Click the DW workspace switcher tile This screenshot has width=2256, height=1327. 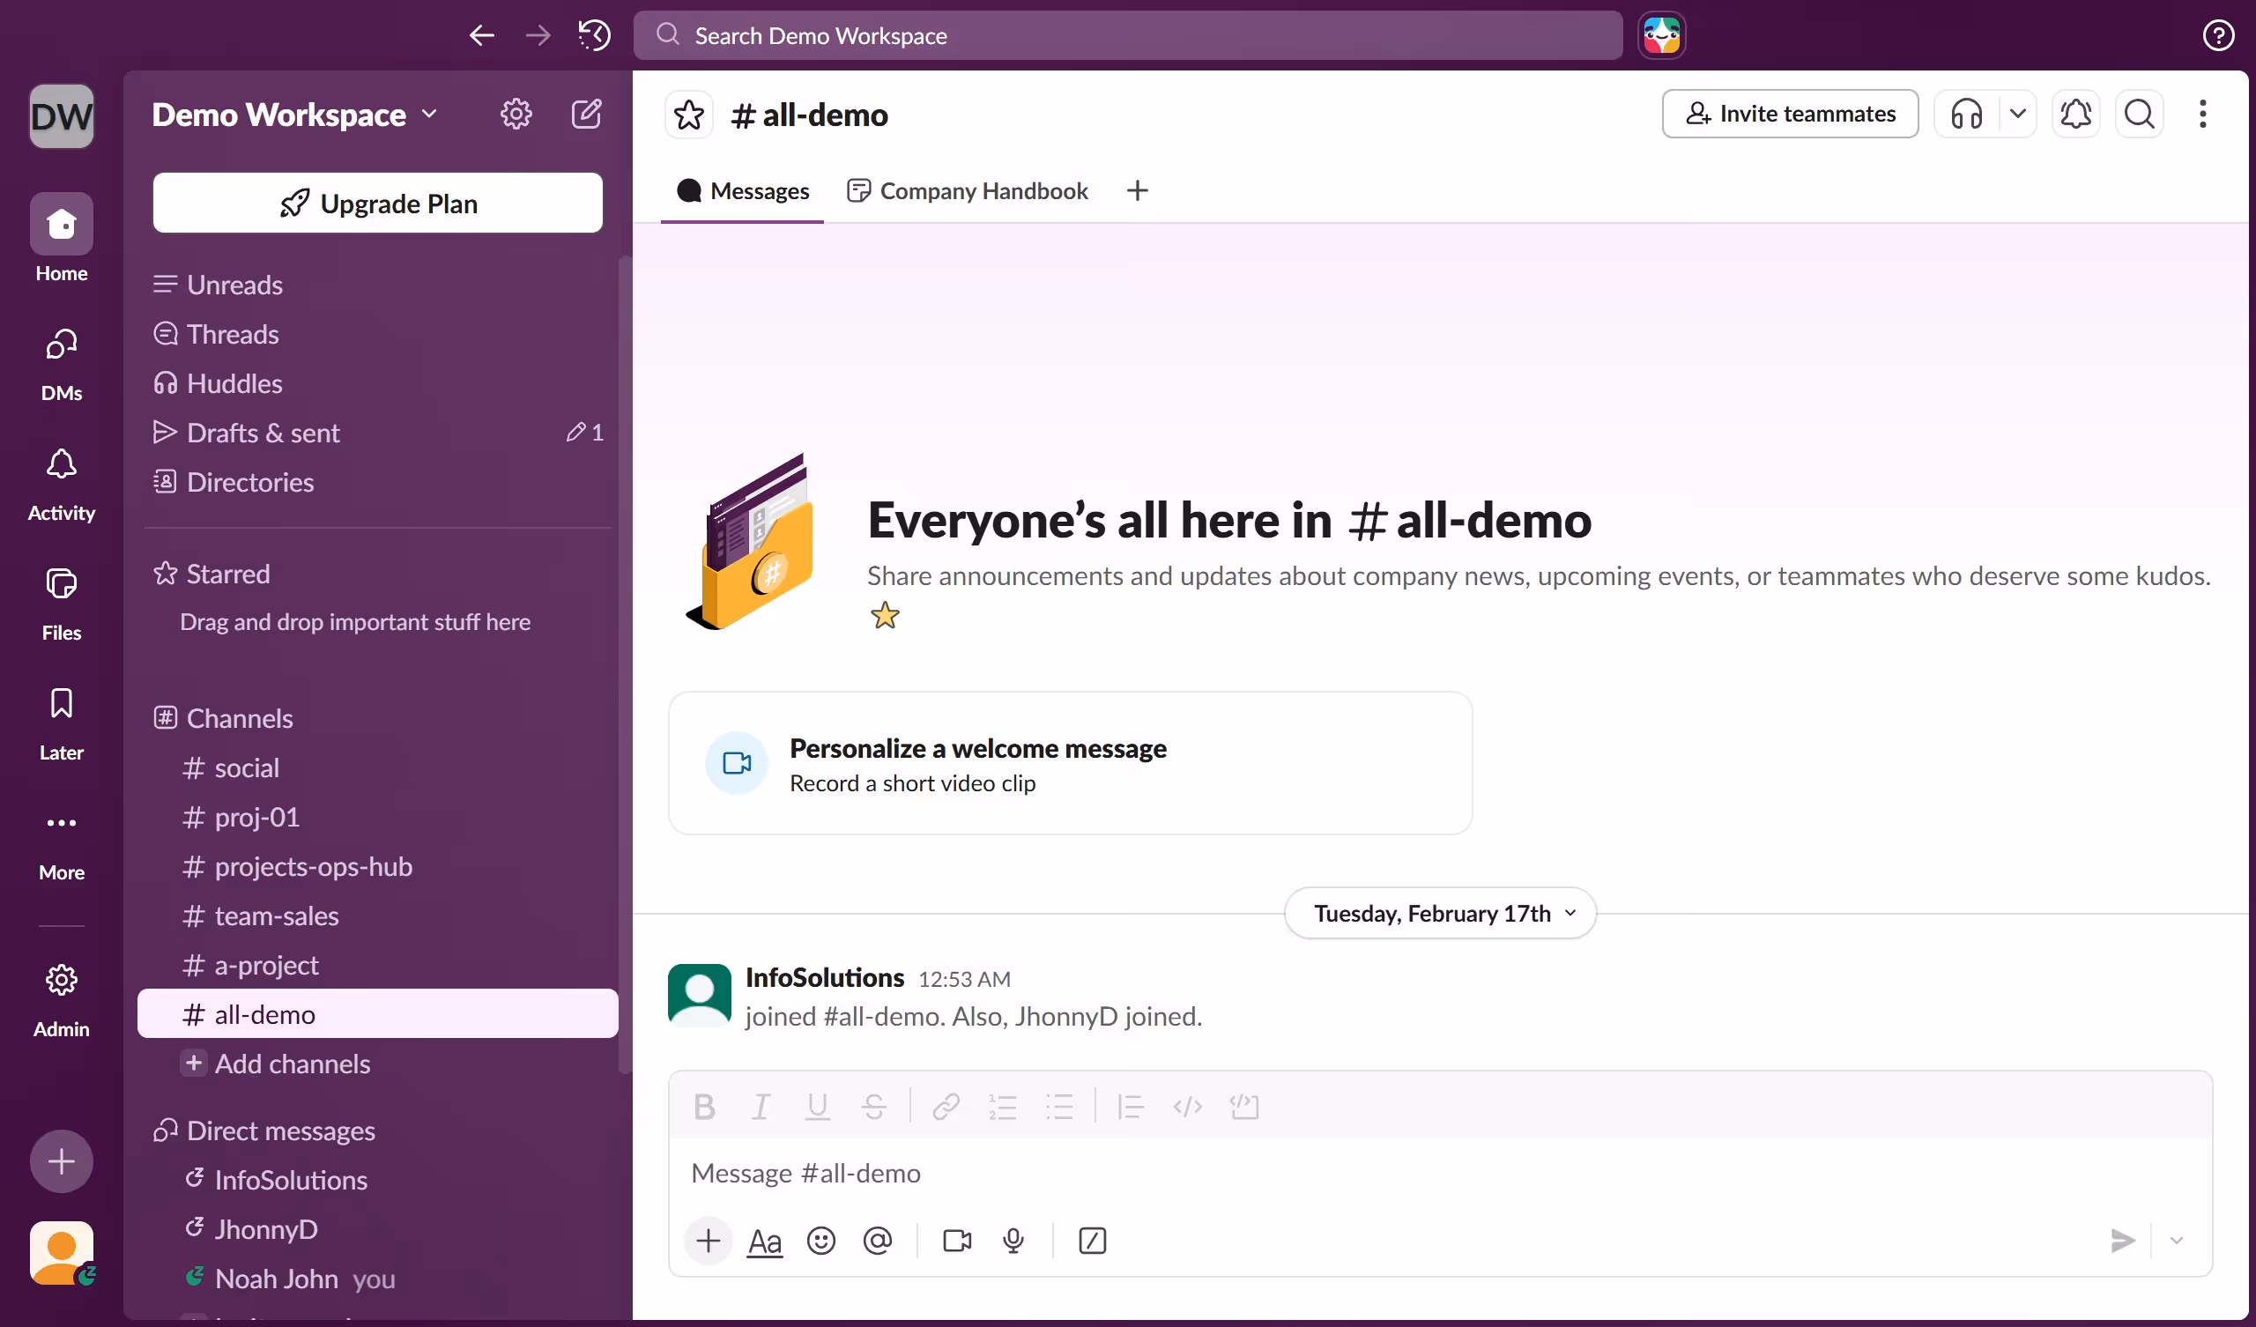tap(61, 115)
